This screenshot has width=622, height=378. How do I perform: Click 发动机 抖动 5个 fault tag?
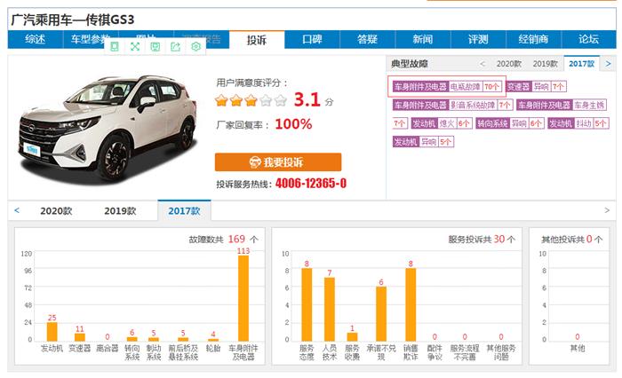pos(578,123)
